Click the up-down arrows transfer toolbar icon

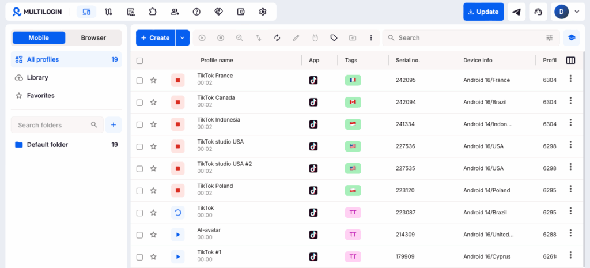tap(259, 37)
